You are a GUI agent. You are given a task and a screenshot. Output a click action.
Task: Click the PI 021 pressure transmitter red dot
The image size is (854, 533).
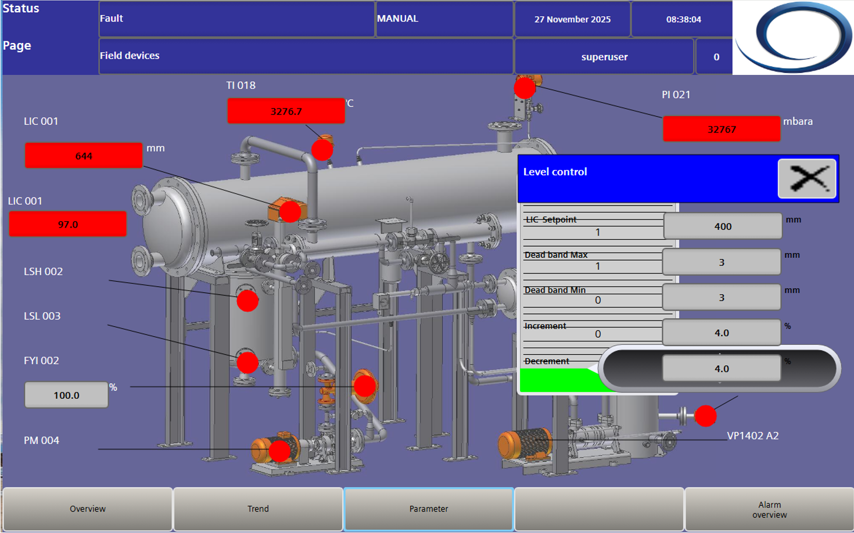click(525, 88)
